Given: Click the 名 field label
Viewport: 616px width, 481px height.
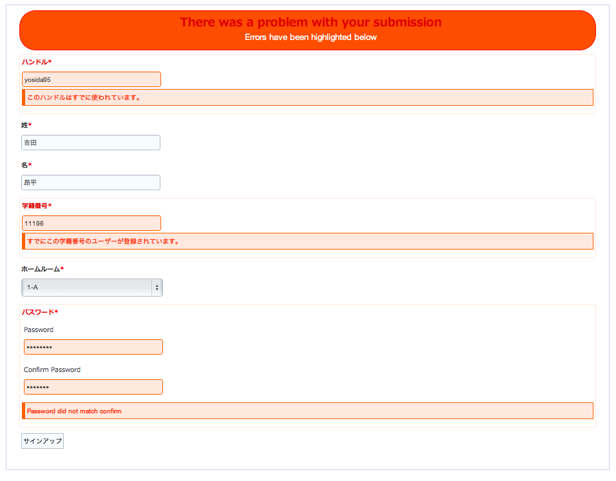Looking at the screenshot, I should (26, 165).
